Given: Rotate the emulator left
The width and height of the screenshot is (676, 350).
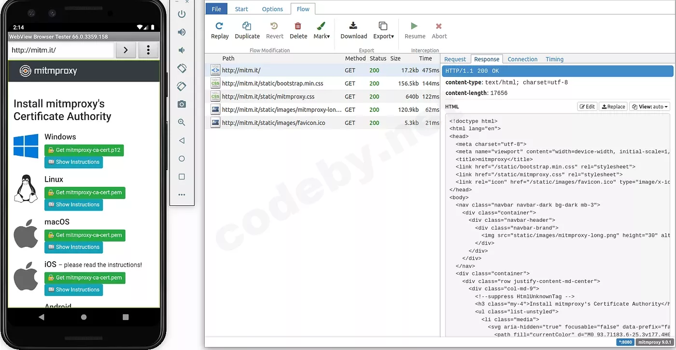Looking at the screenshot, I should coord(182,68).
